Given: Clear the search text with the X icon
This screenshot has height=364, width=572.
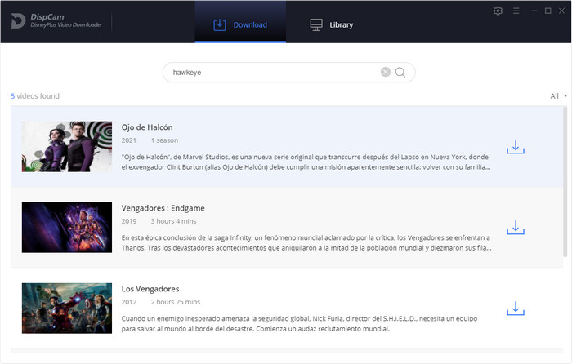Looking at the screenshot, I should tap(385, 72).
